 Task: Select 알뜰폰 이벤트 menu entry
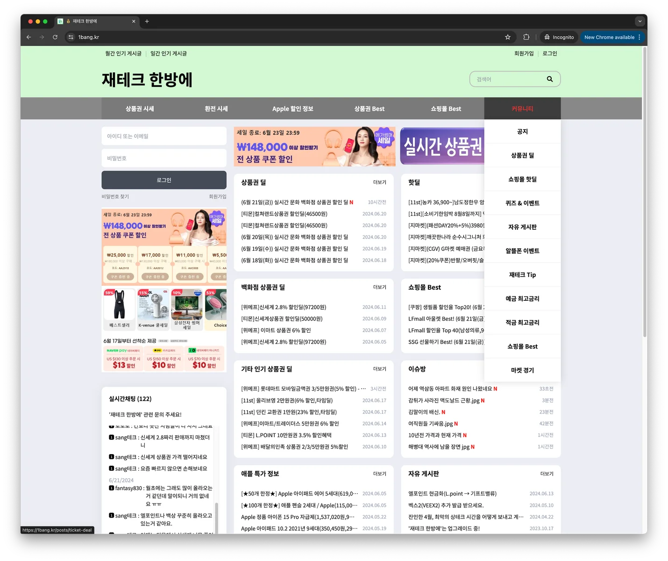(x=522, y=250)
